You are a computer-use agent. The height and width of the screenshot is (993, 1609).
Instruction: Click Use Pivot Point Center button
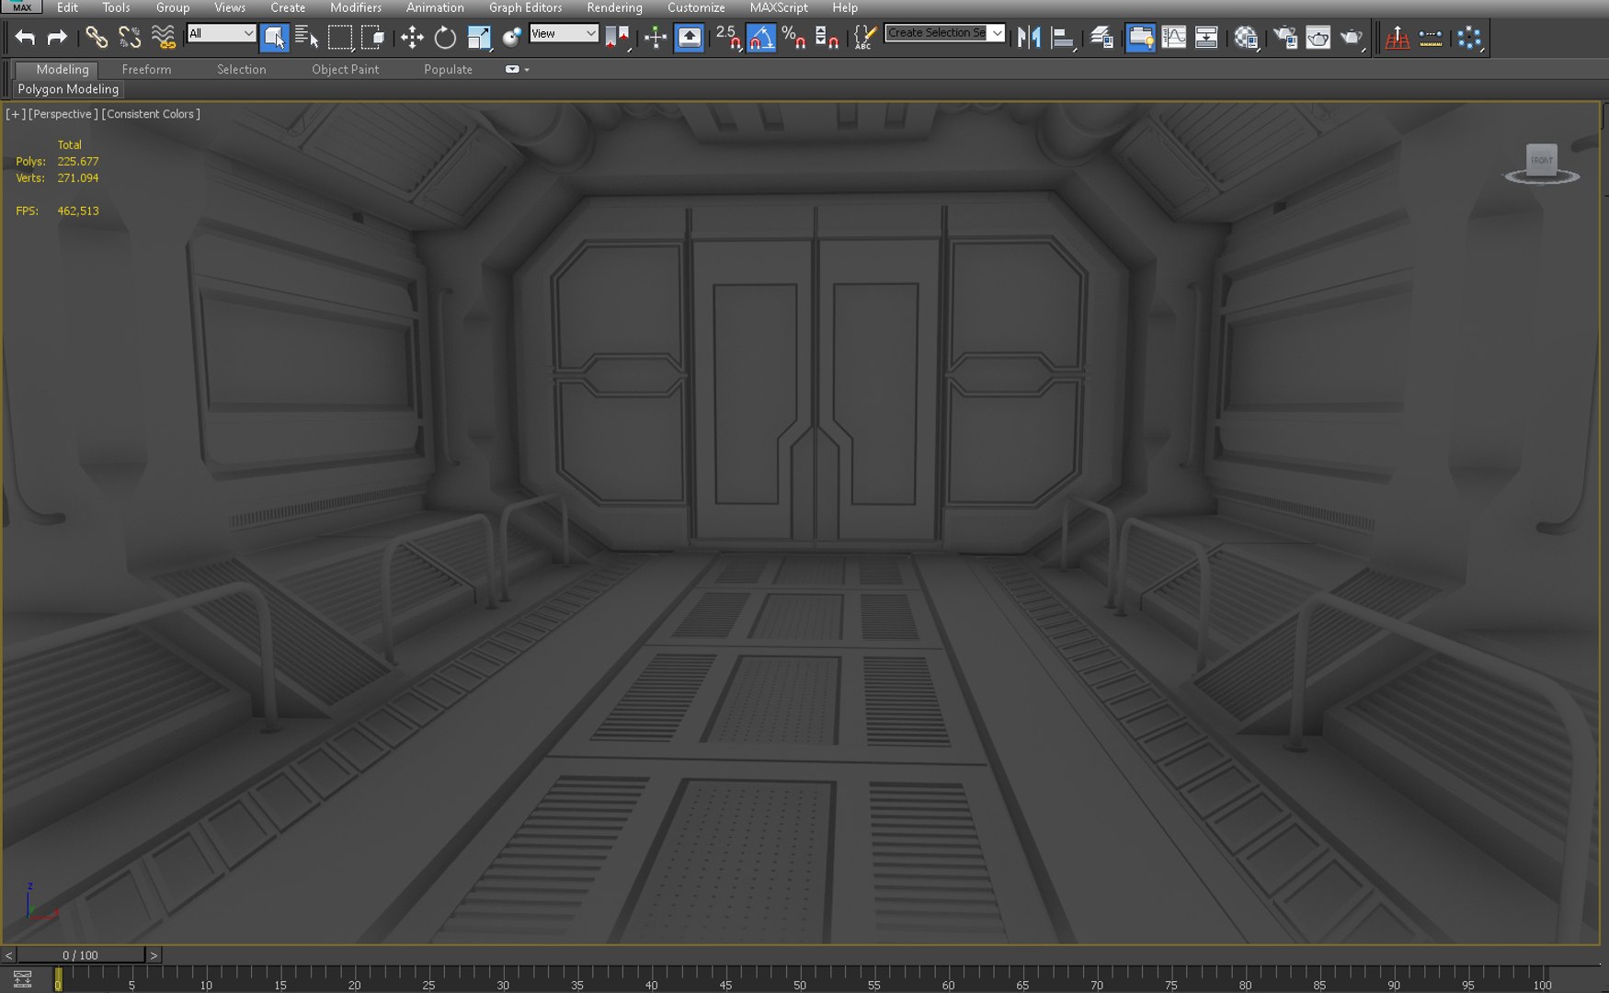click(617, 38)
